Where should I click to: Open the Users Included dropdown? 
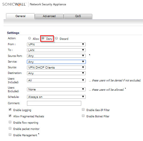coord(56,80)
